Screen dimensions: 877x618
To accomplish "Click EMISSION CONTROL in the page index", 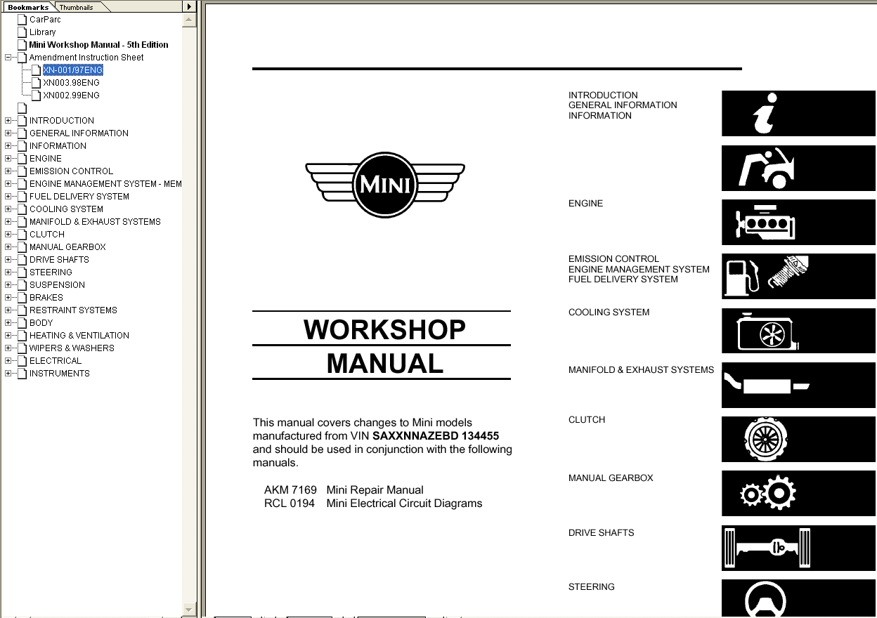I will [613, 259].
